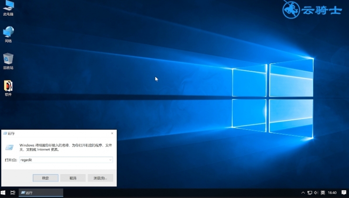Select the 软件 desktop shortcut icon
The width and height of the screenshot is (349, 198).
click(x=8, y=89)
